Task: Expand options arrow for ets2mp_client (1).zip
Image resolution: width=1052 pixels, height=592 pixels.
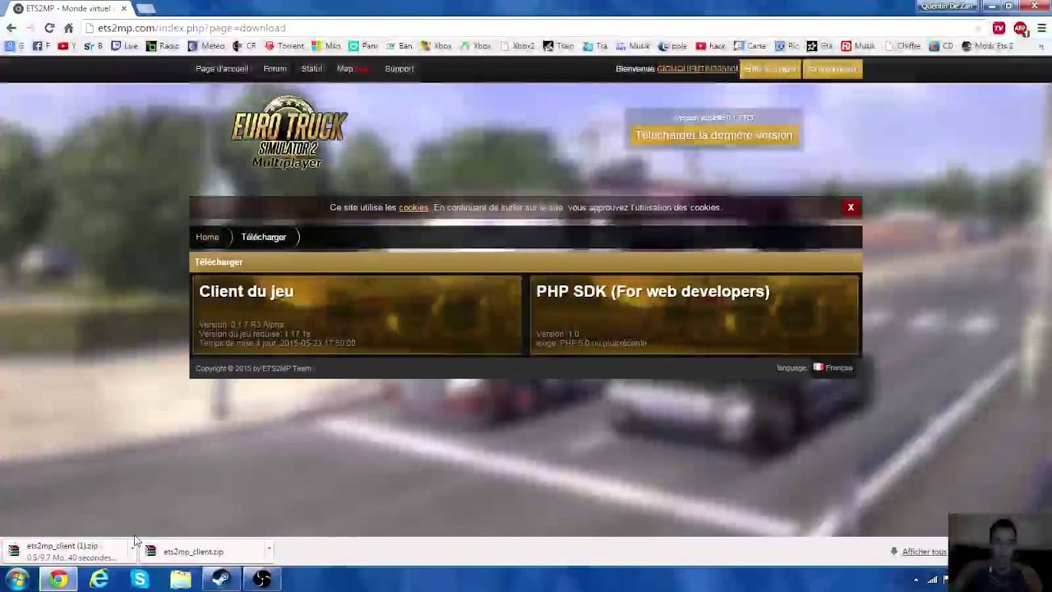Action: [x=131, y=546]
